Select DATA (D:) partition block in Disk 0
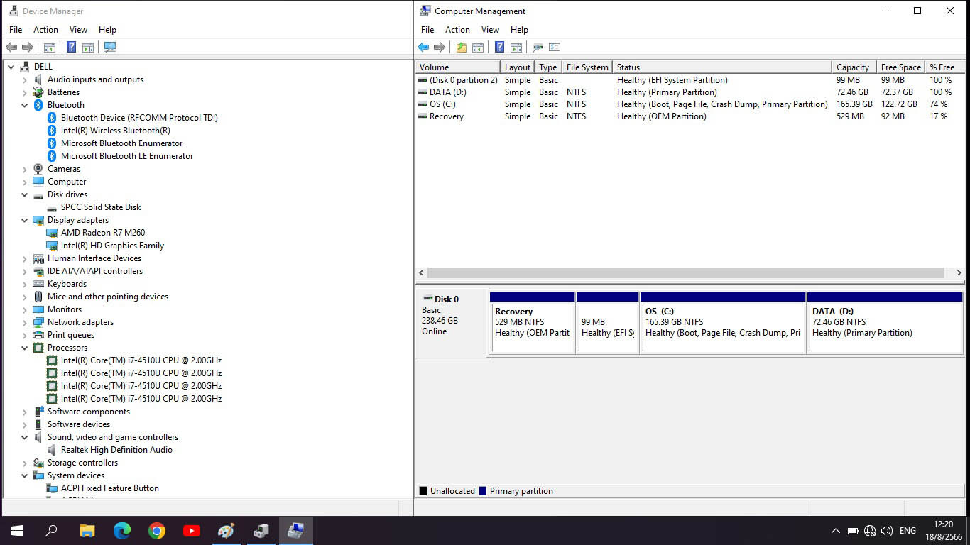Viewport: 970px width, 545px height. point(885,322)
